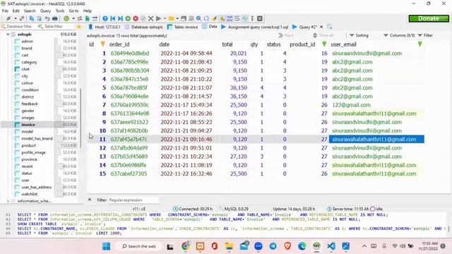
Task: Click the session manager connect icon
Action: pos(8,18)
